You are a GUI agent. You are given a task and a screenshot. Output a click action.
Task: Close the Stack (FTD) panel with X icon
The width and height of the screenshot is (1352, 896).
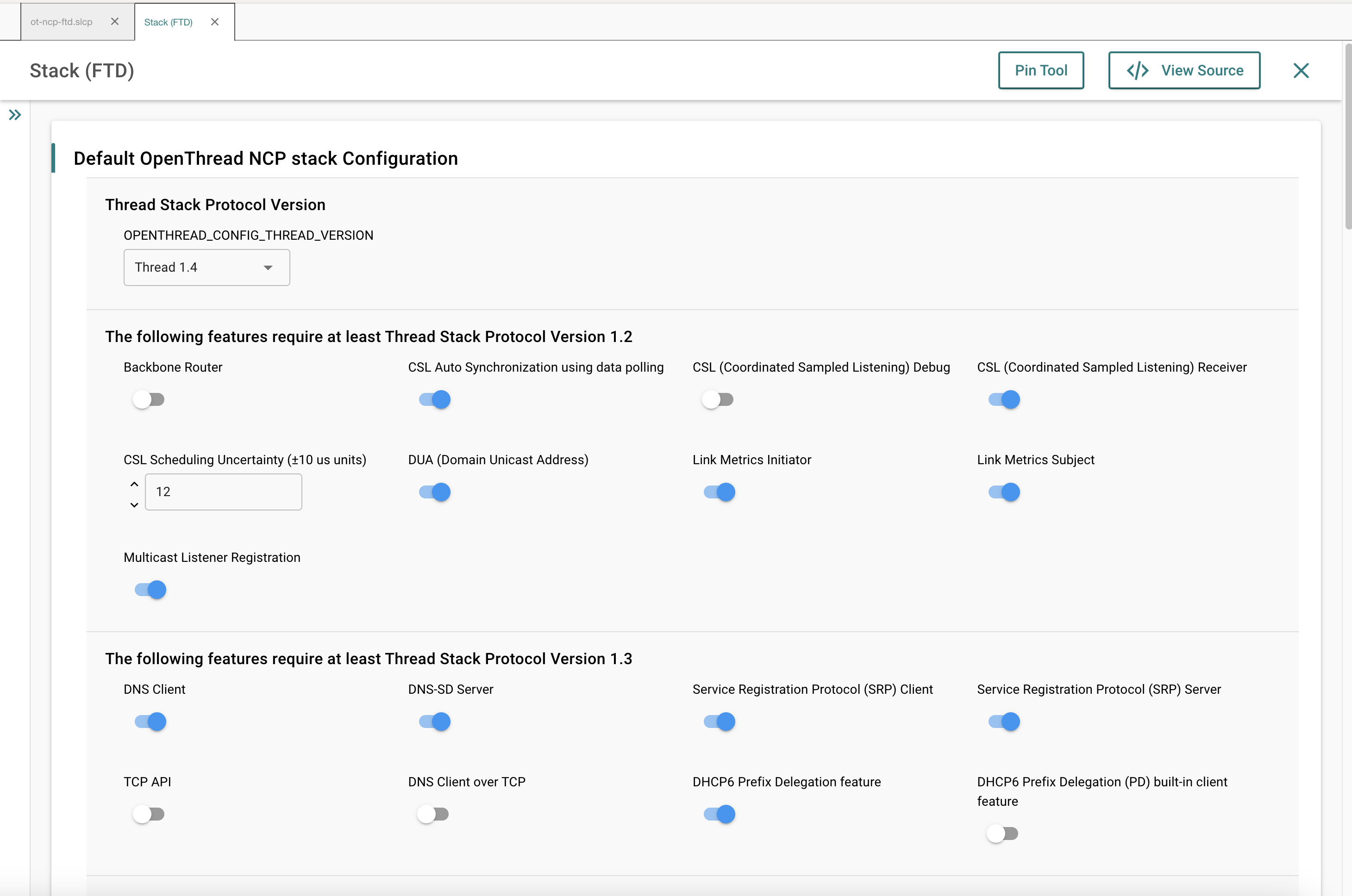click(1301, 71)
